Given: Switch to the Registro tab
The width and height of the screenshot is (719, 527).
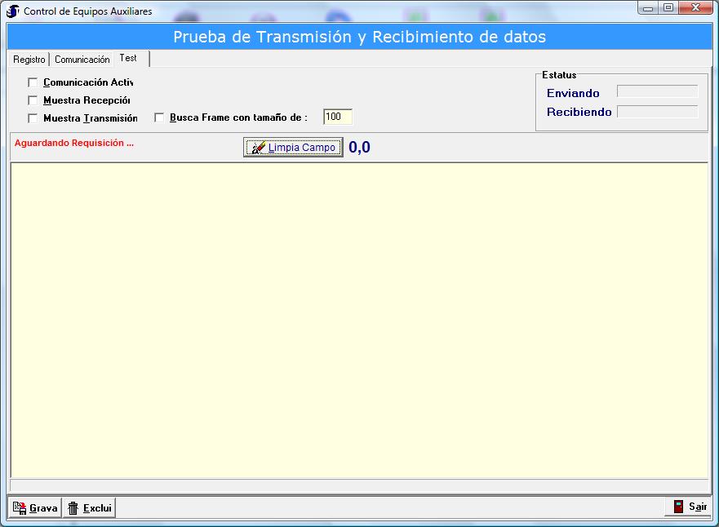Looking at the screenshot, I should click(x=29, y=60).
